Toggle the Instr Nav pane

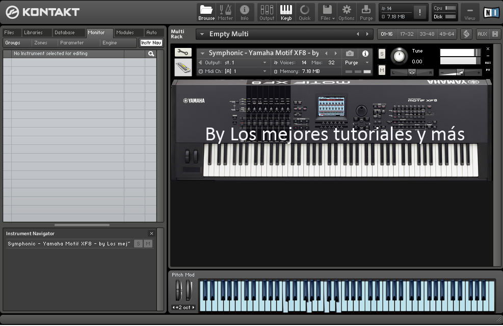pyautogui.click(x=151, y=43)
